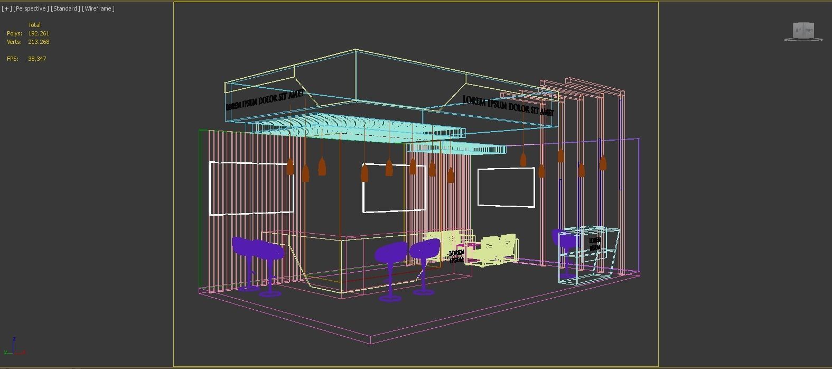
Task: Open the [Wireframe] display mode menu
Action: (98, 8)
